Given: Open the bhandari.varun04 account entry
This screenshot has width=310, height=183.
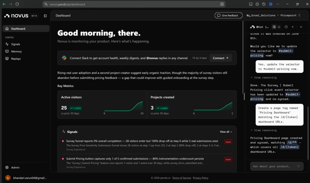Looking at the screenshot, I should (26, 178).
